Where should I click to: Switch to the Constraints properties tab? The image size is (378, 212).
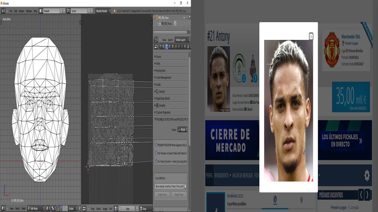click(176, 47)
